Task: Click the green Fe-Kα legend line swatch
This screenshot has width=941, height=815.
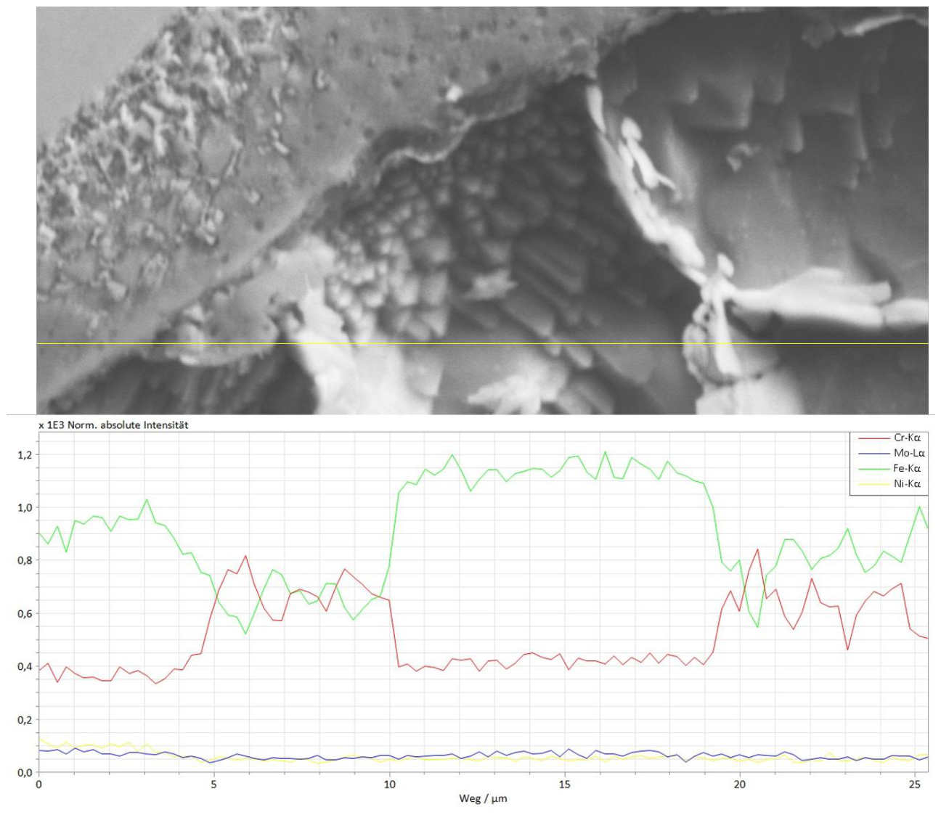Action: 873,469
